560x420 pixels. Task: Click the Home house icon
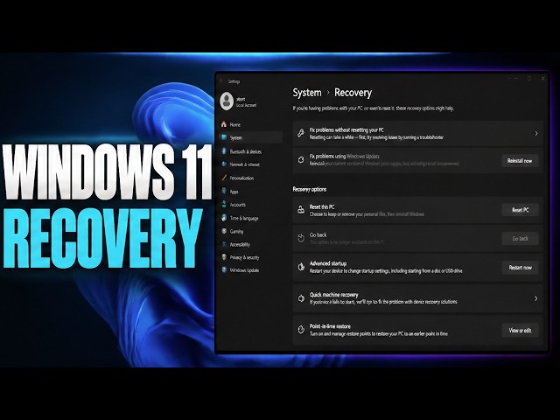pos(224,124)
